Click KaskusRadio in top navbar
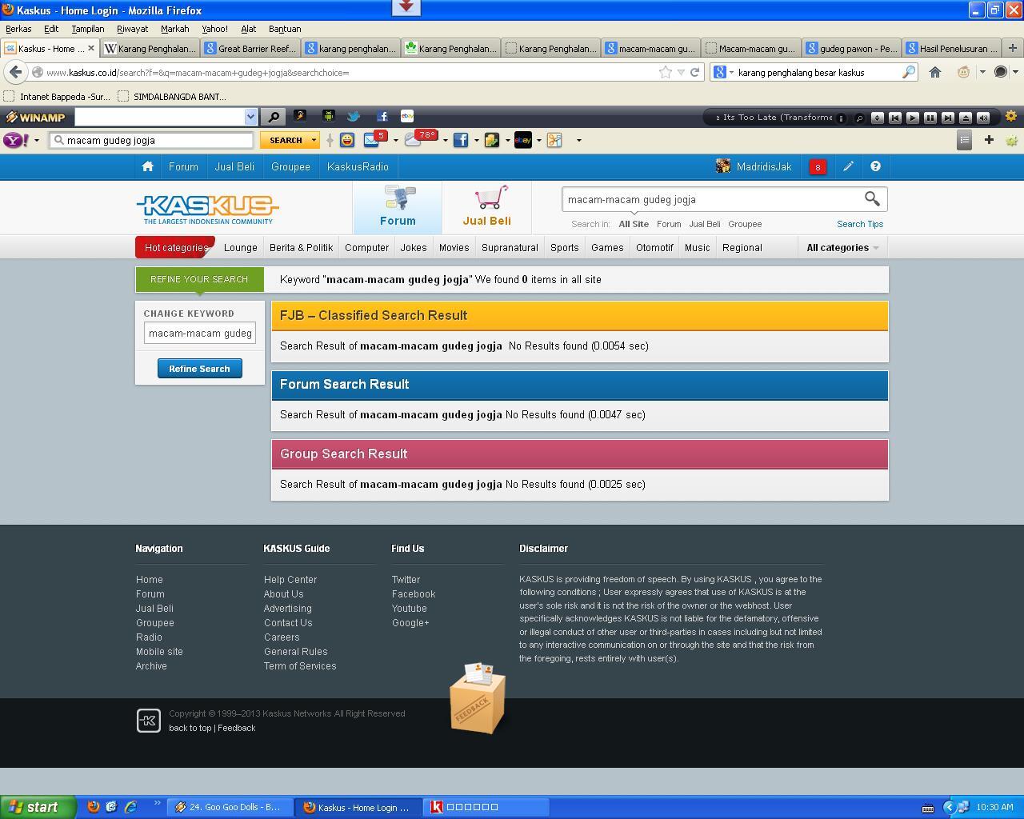The image size is (1024, 819). pyautogui.click(x=358, y=166)
